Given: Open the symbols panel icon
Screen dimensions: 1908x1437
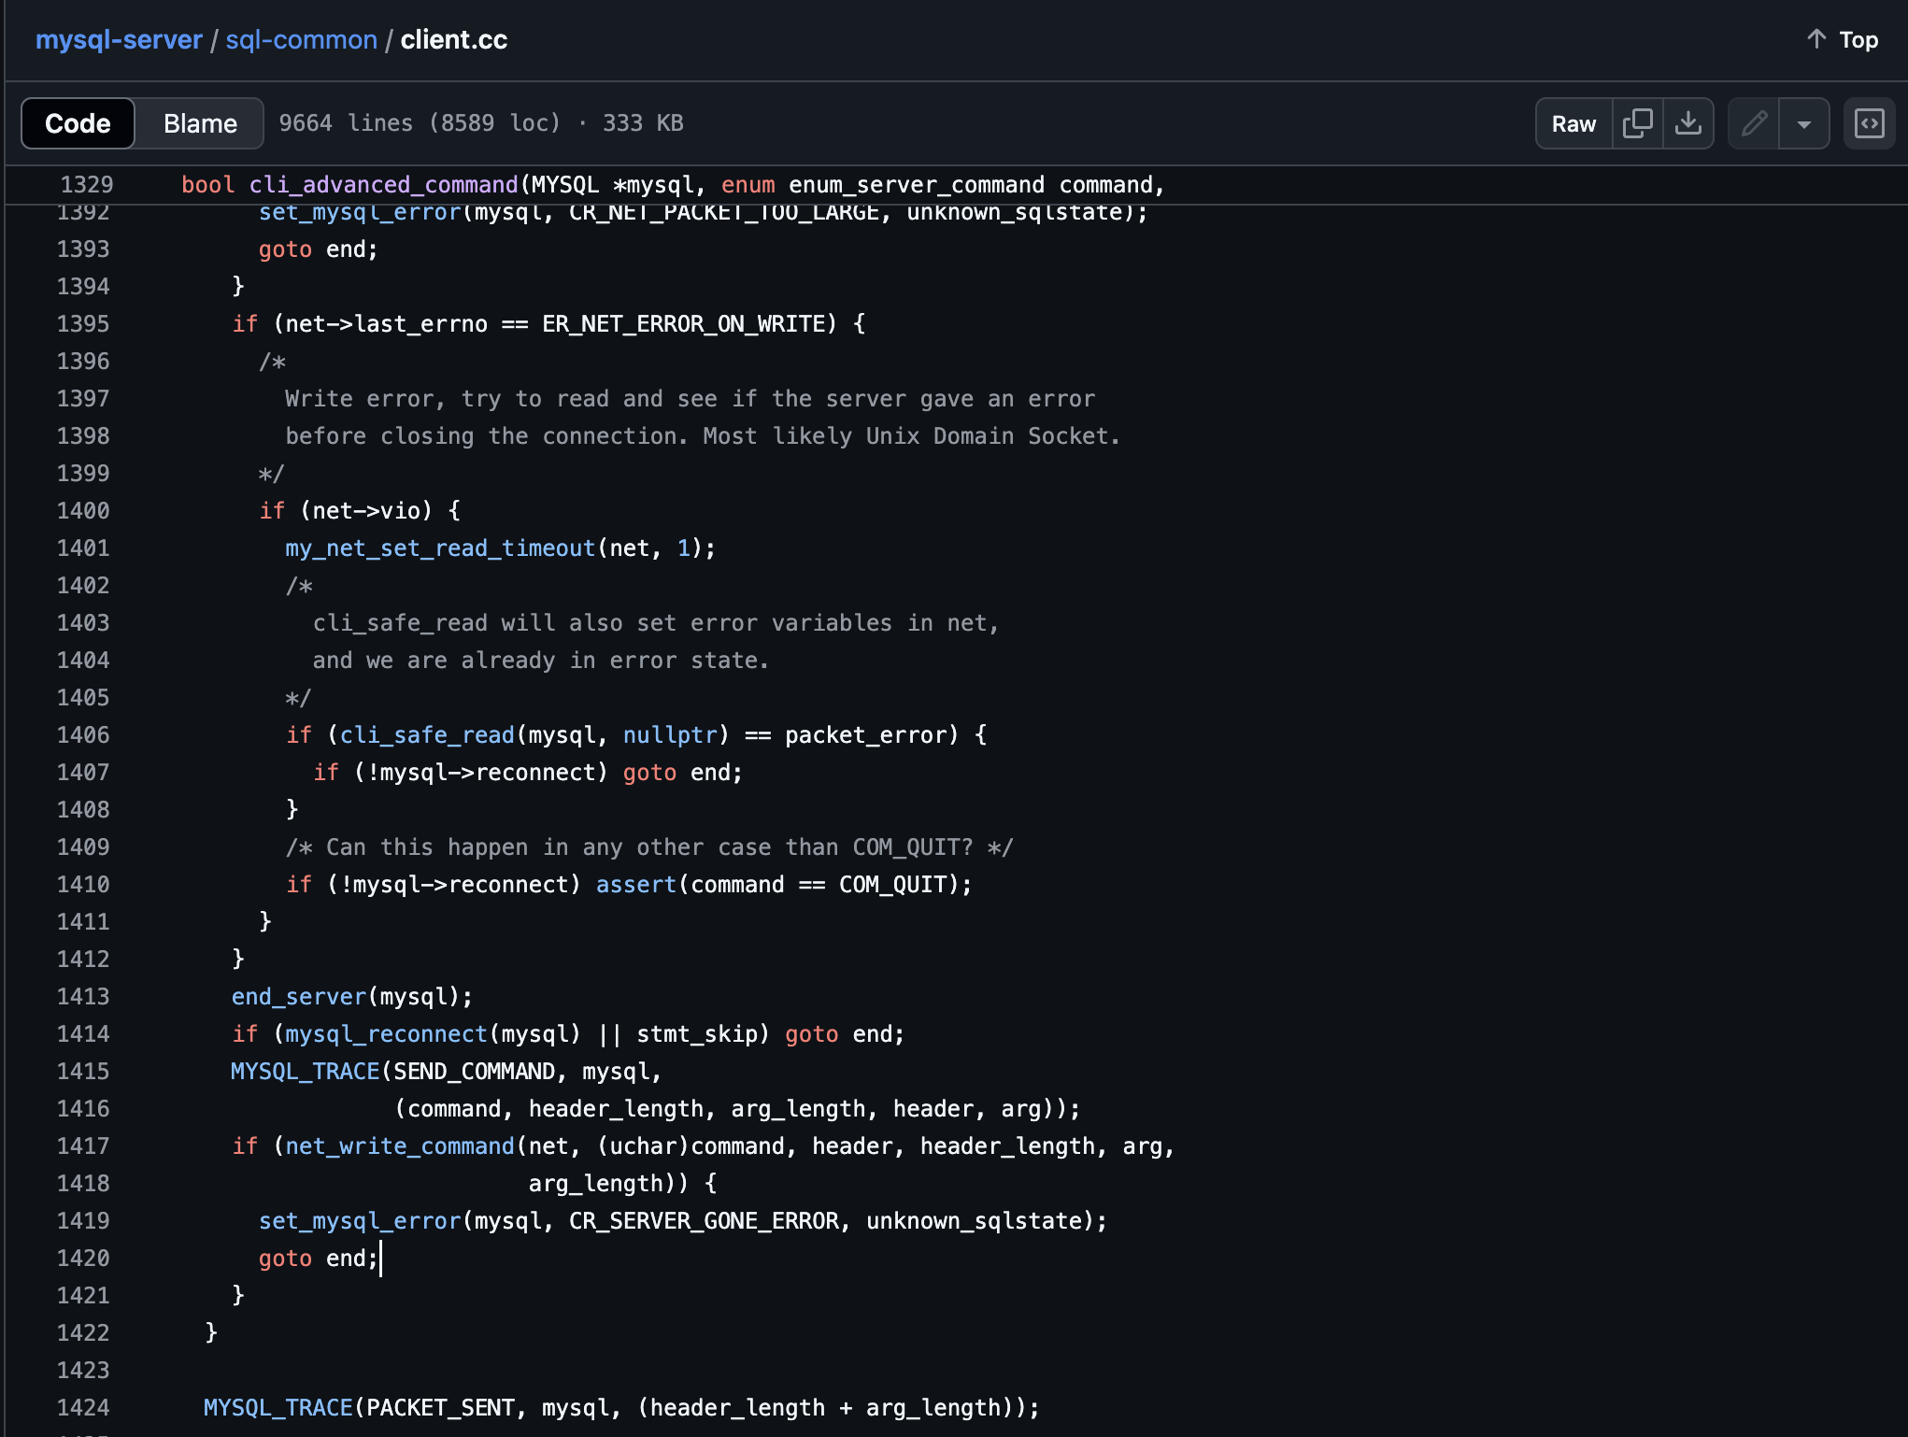Looking at the screenshot, I should 1869,123.
